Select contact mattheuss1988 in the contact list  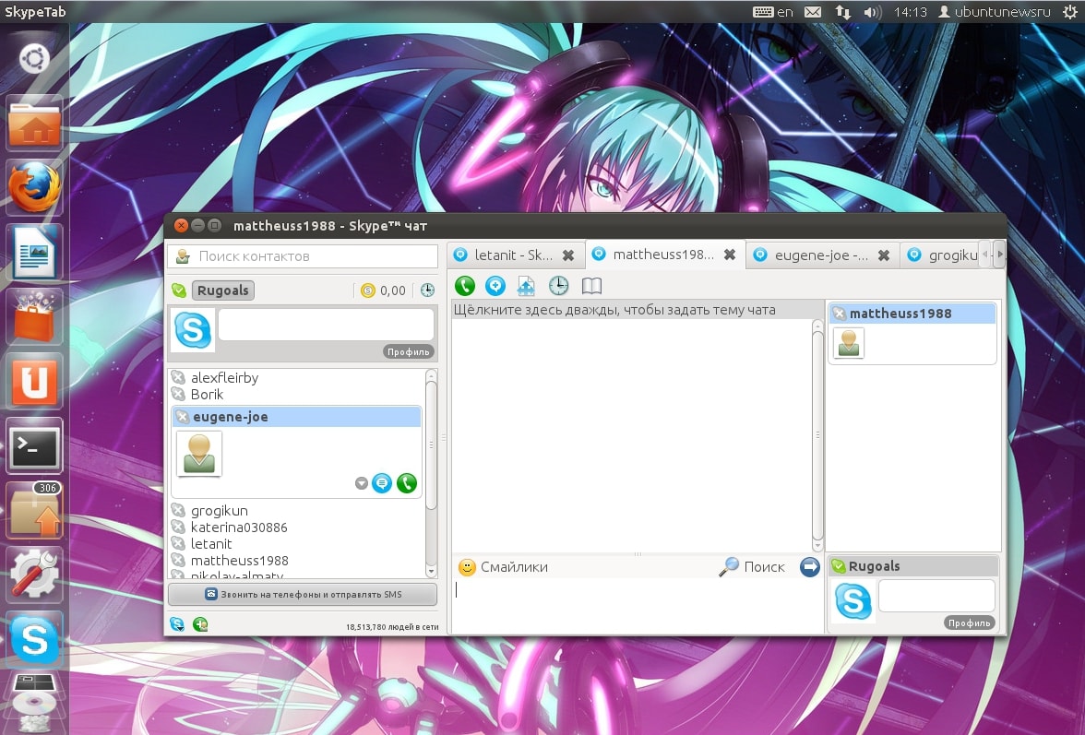click(x=240, y=560)
